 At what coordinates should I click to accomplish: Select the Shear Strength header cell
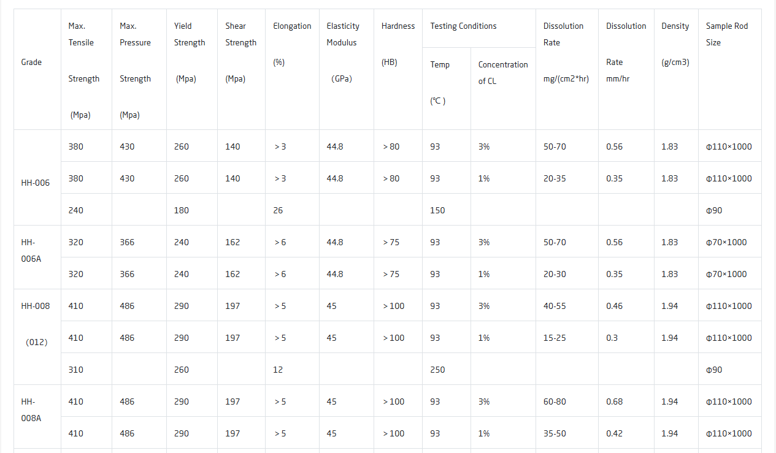point(242,69)
